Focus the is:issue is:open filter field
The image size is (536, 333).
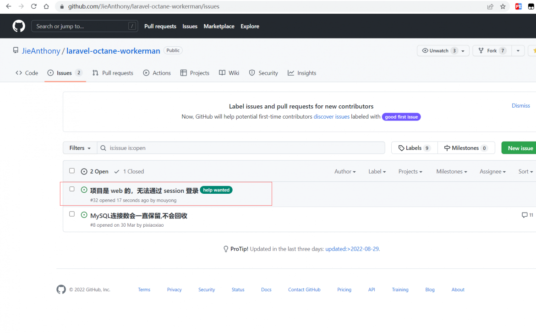pos(241,148)
